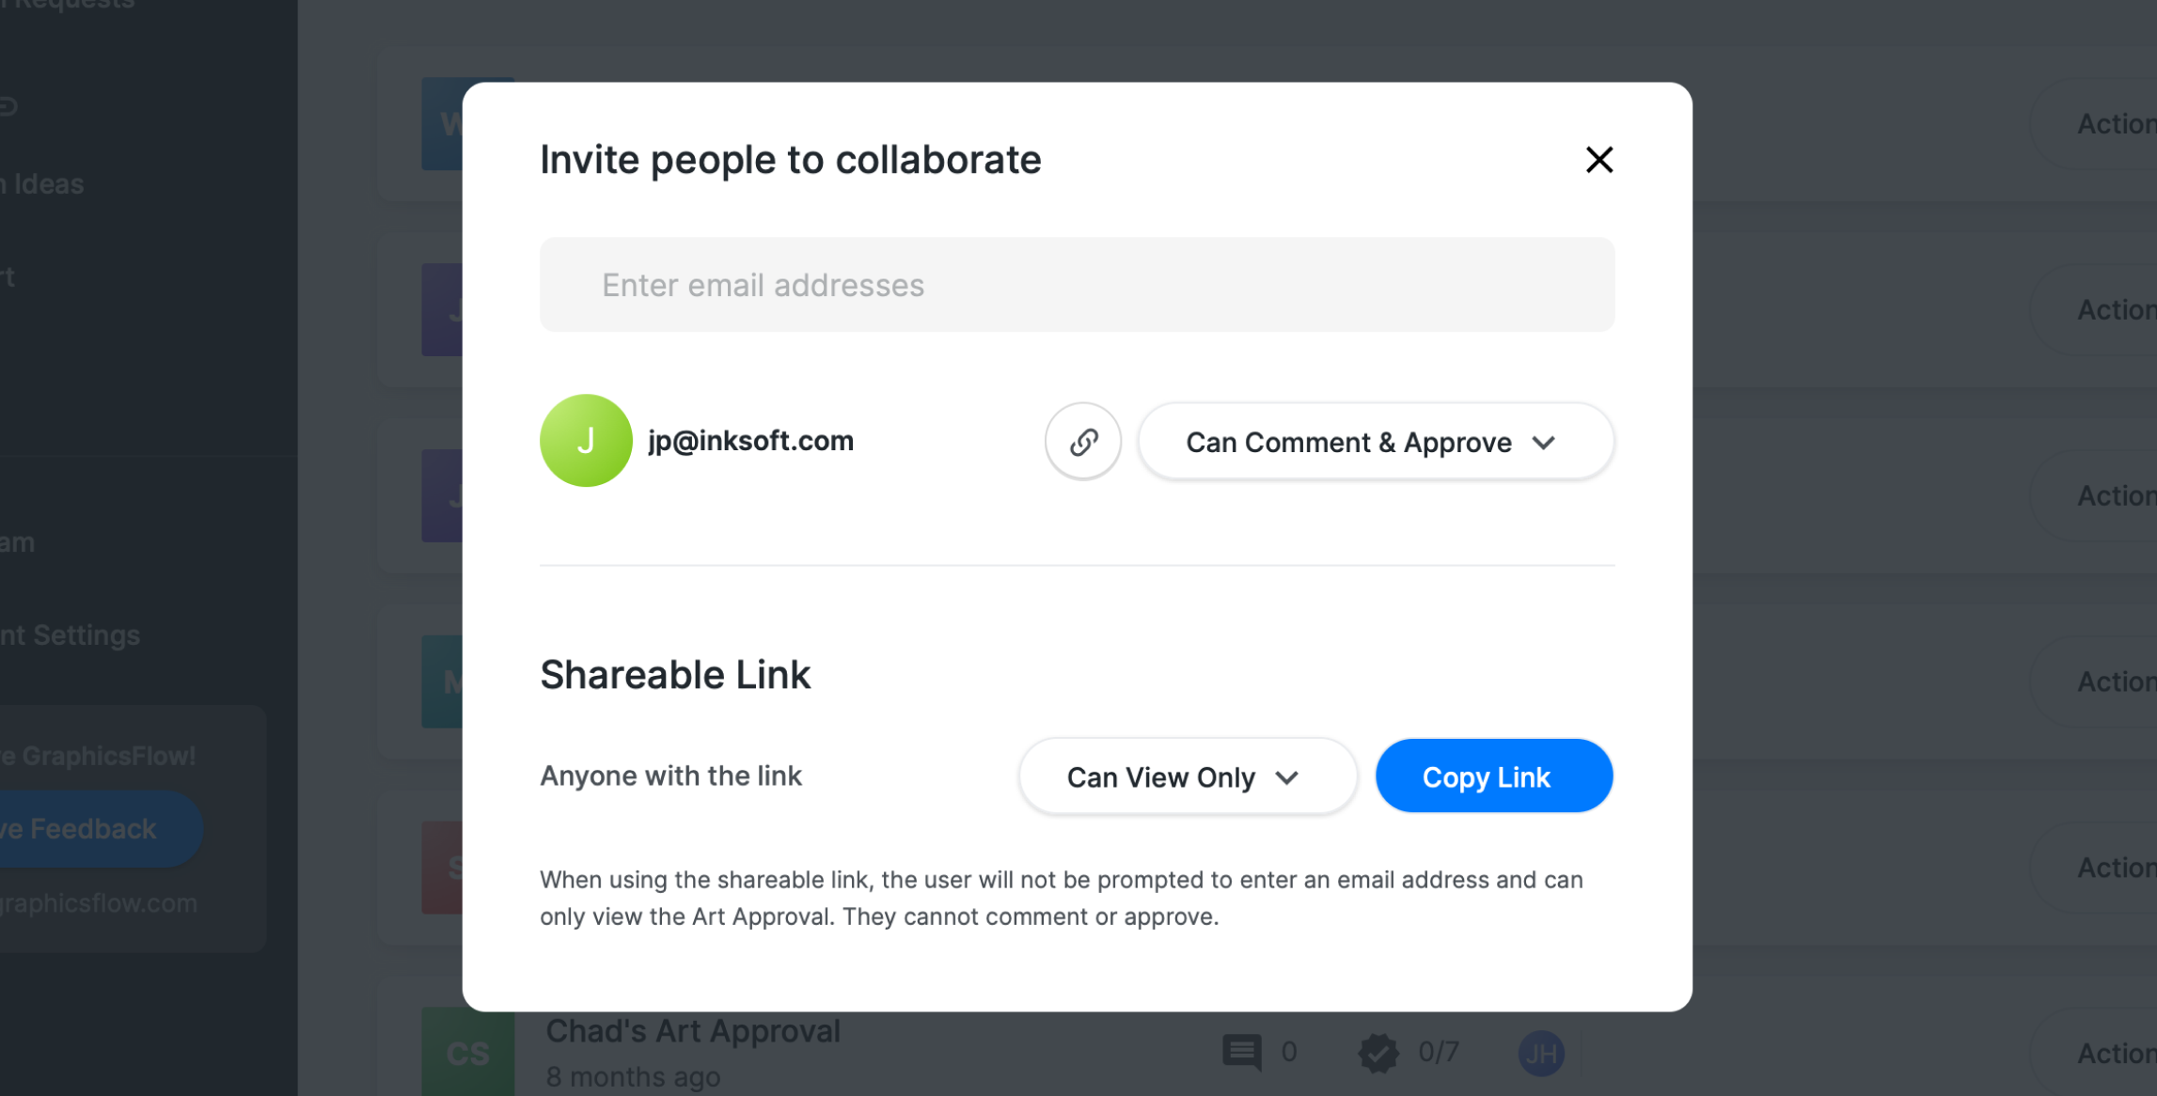Click the jp@inksoft.com collaborator email
This screenshot has height=1096, width=2157.
click(x=750, y=441)
